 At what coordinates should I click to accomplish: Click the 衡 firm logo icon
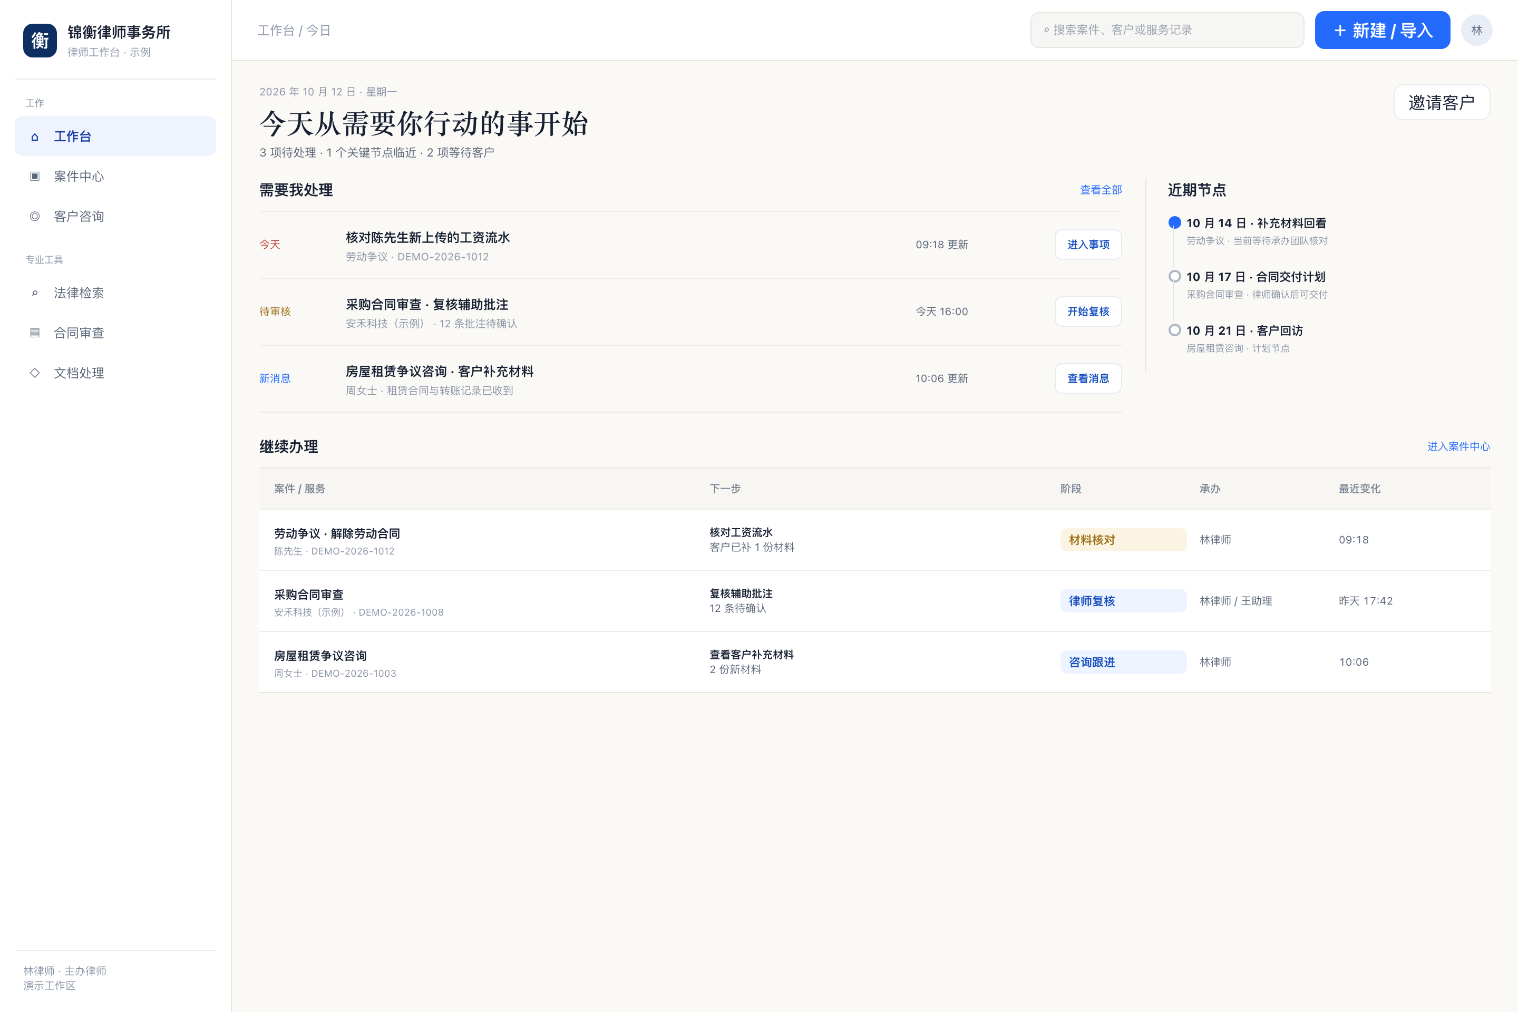tap(40, 41)
